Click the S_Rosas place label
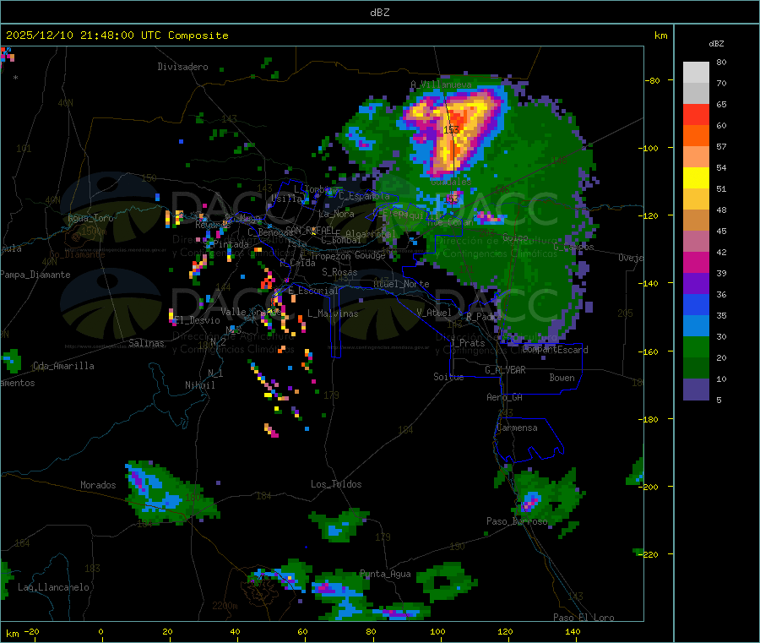Screen dimensions: 760x643 (x=339, y=272)
